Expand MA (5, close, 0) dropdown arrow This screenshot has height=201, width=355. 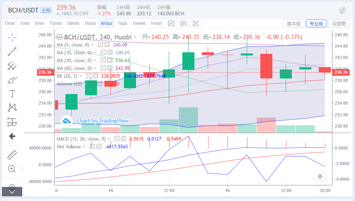click(x=92, y=45)
